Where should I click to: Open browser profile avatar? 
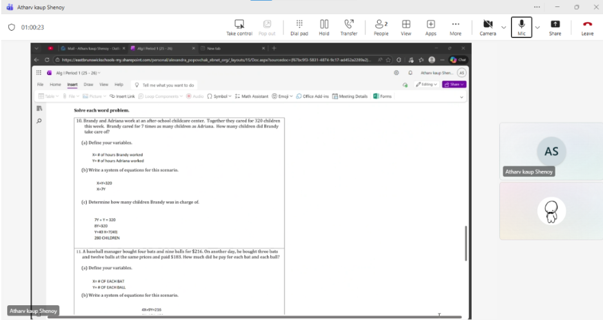tap(432, 60)
